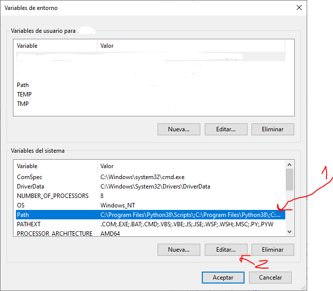Click Editar... under user variables
The height and width of the screenshot is (291, 333).
coord(226,129)
